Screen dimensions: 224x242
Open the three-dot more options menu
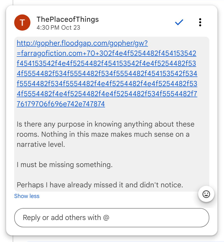click(x=200, y=23)
